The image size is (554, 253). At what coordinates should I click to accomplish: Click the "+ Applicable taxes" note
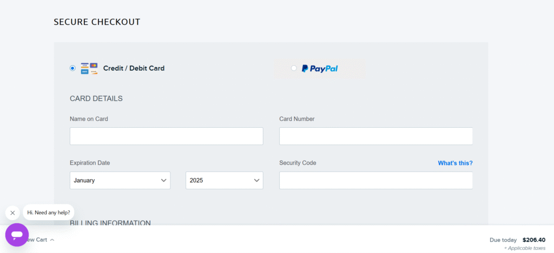tap(524, 248)
